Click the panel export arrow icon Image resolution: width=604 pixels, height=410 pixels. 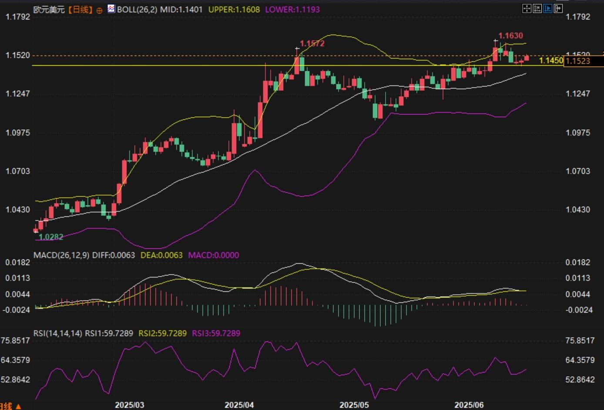[558, 8]
